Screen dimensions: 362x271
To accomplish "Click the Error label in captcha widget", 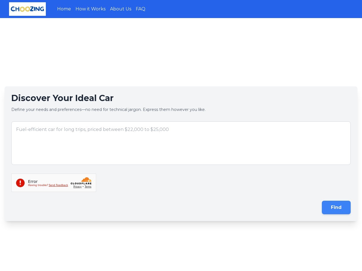I will pyautogui.click(x=33, y=182).
